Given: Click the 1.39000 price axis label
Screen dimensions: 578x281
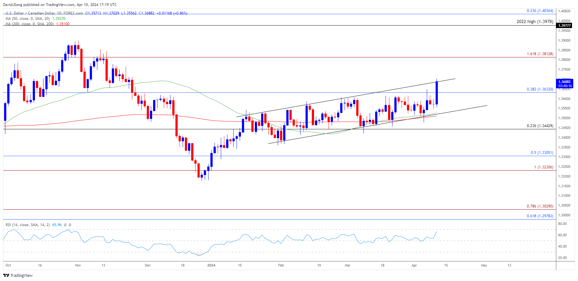Looking at the screenshot, I should [x=564, y=40].
